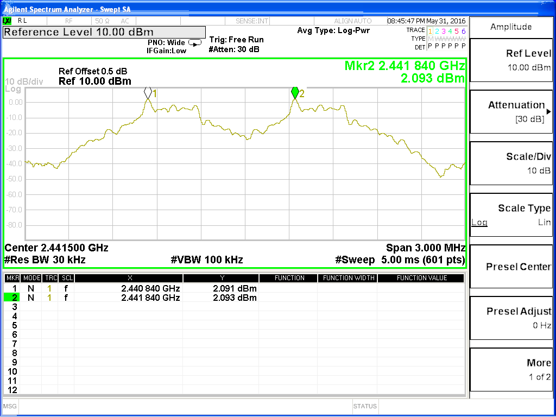Go to More 1 of 2 softkey page
The height and width of the screenshot is (417, 556).
pos(511,369)
